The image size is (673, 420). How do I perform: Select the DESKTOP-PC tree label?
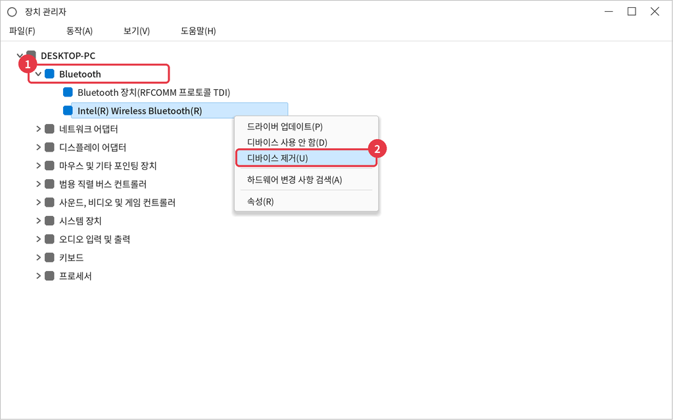click(68, 56)
